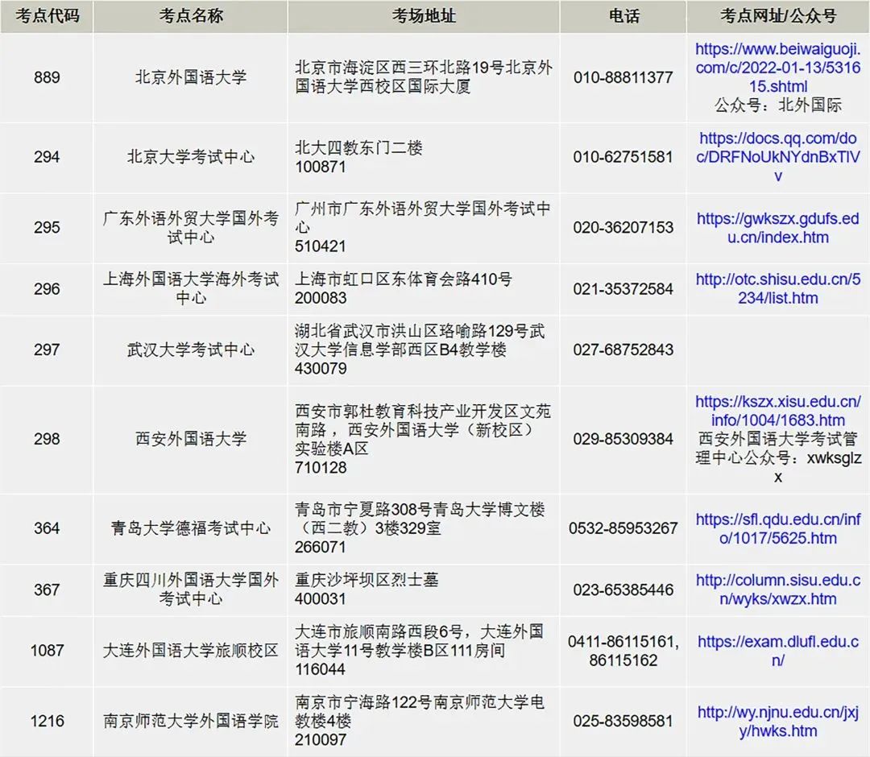Click the text 公众号：北外国际
Viewport: 870px width, 757px height.
click(x=778, y=105)
